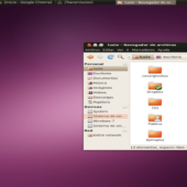Collapse the Red sidebar section
The image size is (187, 187).
click(125, 130)
